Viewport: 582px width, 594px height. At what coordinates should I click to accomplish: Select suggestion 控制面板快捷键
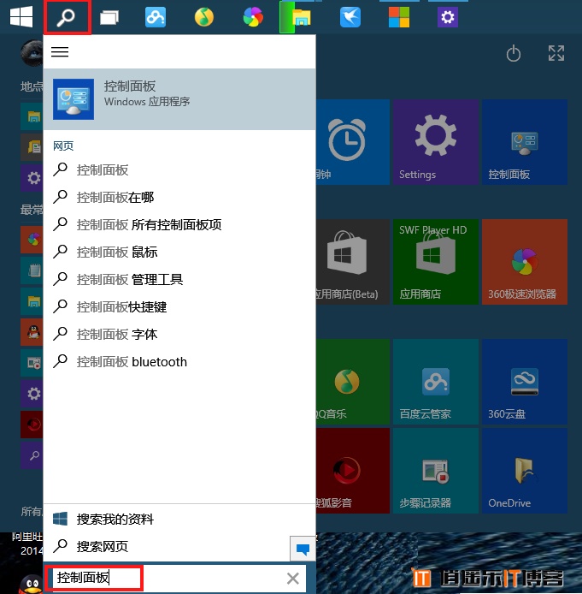[179, 307]
